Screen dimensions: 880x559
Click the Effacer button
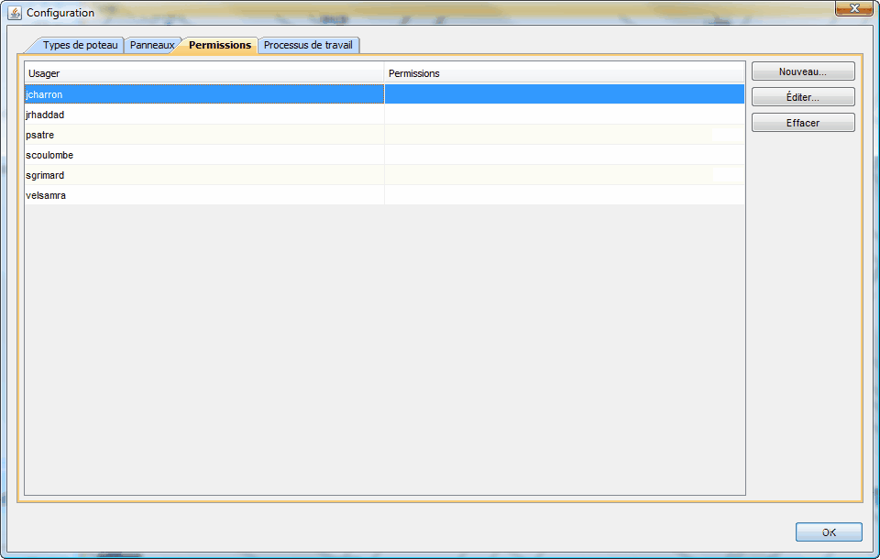pos(803,123)
